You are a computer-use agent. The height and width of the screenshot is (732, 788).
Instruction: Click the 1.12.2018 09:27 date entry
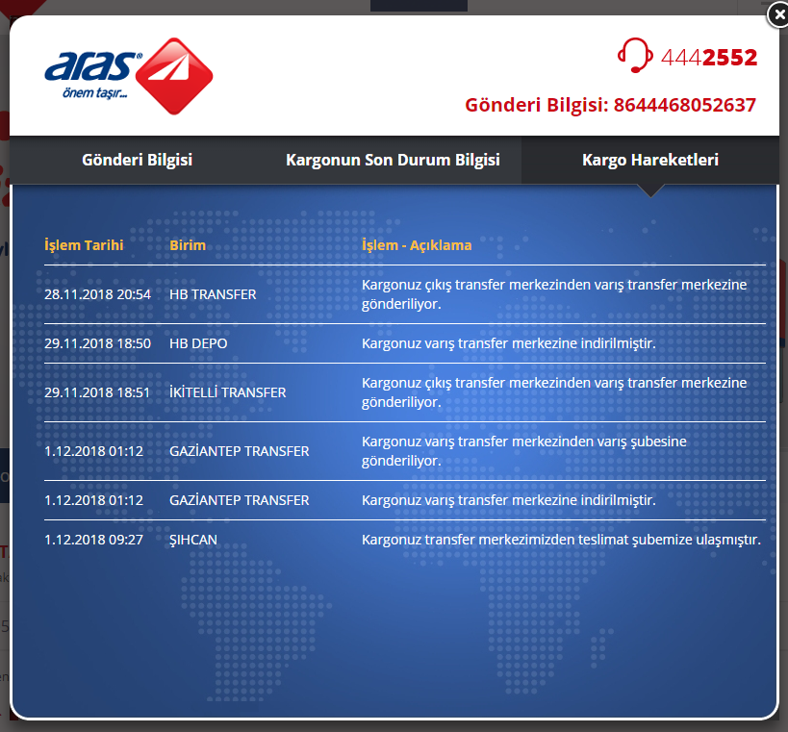[x=94, y=540]
